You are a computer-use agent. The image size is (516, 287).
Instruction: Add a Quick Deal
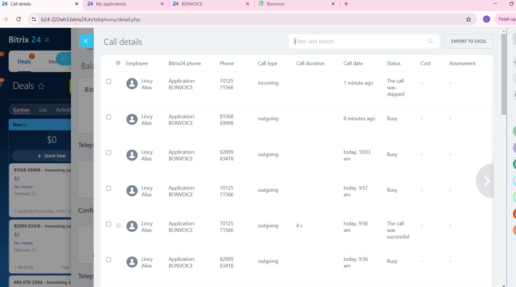point(52,156)
